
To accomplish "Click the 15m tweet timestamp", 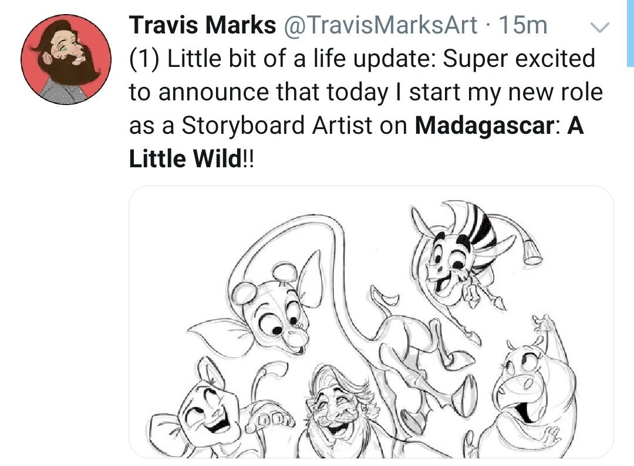I will (x=522, y=25).
